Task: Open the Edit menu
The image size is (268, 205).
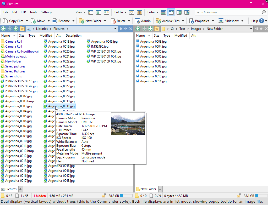Action: click(x=14, y=12)
